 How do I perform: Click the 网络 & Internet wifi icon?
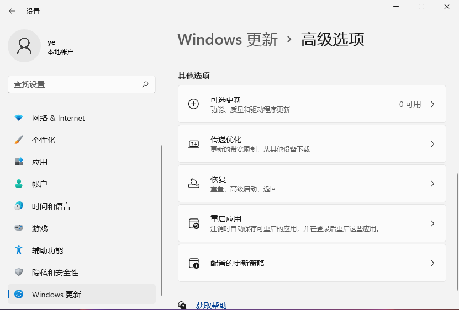pos(19,118)
